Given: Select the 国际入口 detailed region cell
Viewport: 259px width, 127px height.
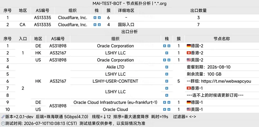Looking at the screenshot, I should 126,25.
